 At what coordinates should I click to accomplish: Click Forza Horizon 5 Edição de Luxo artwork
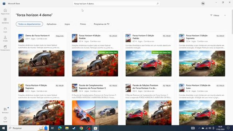(x=202, y=113)
